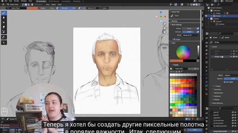
Task: Move the palette color down
Action: [179, 72]
